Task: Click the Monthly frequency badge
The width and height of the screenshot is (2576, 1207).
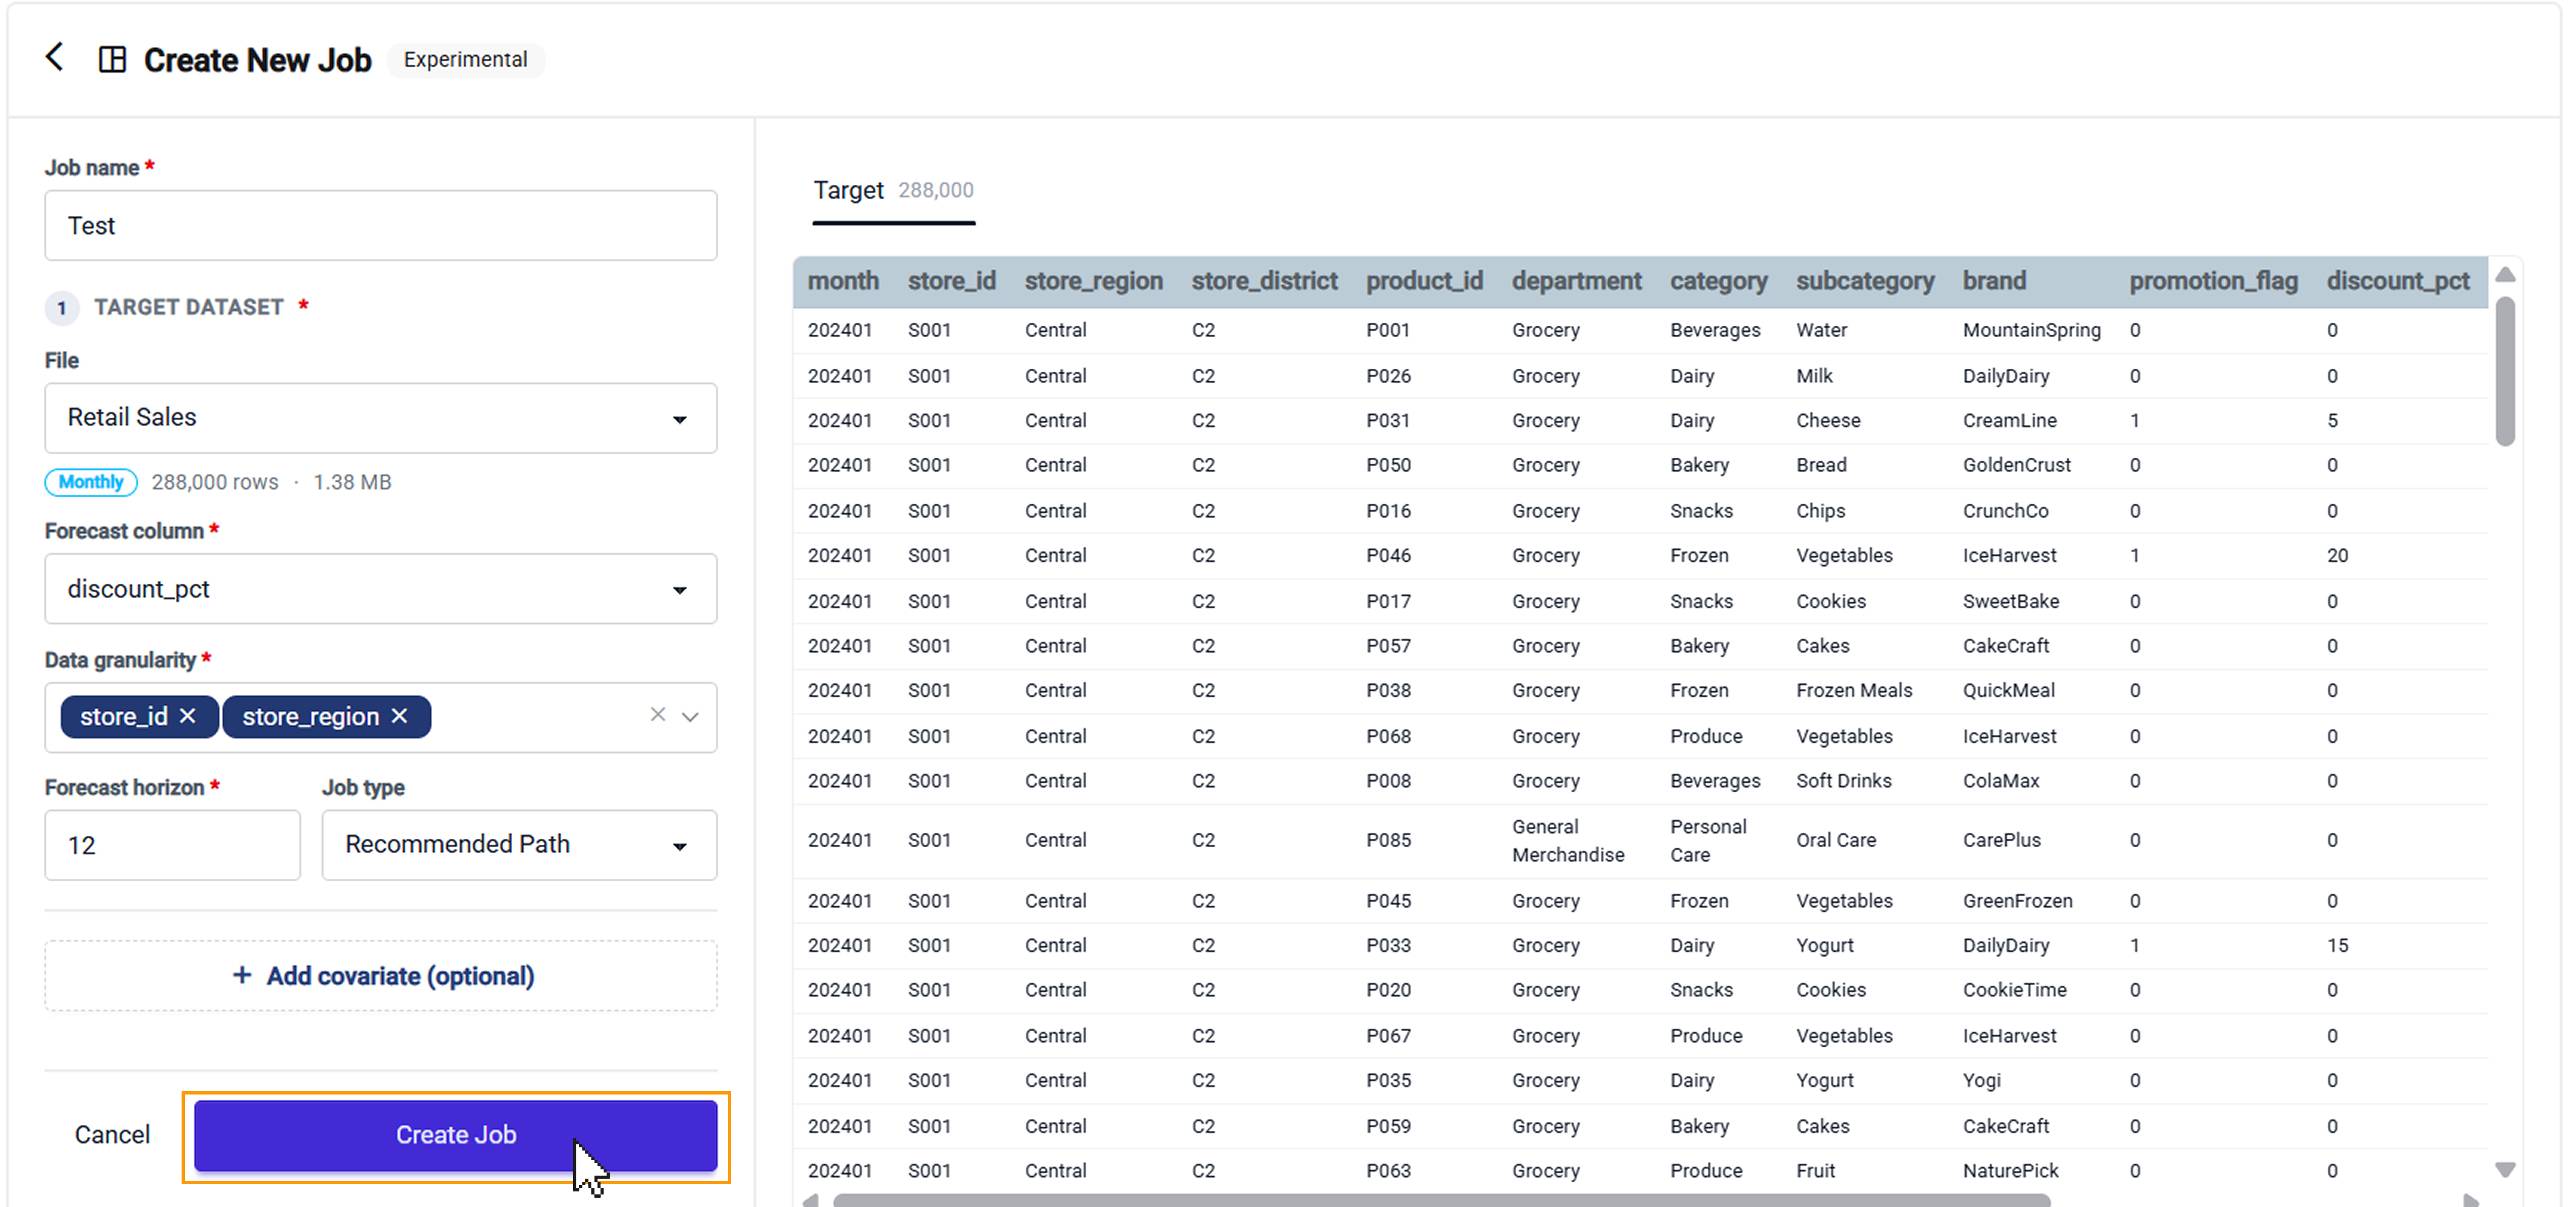Action: pyautogui.click(x=91, y=483)
